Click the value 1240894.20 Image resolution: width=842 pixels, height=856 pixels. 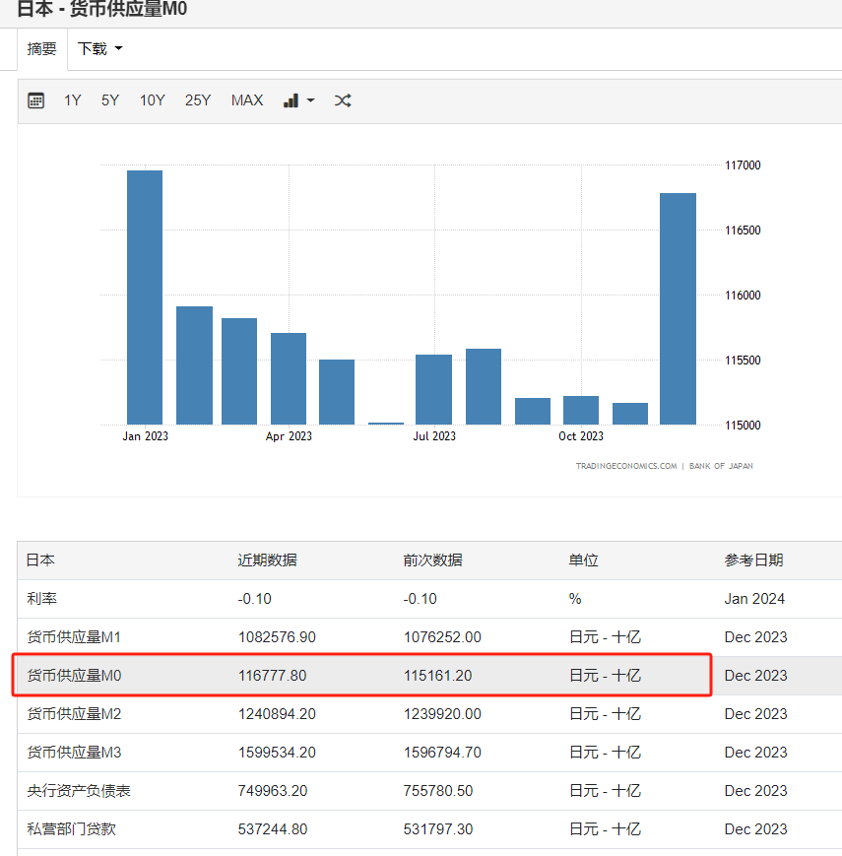277,714
